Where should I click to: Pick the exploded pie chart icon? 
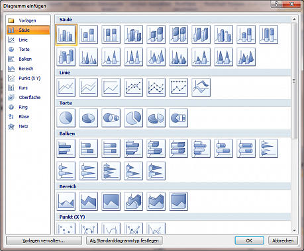134,118
